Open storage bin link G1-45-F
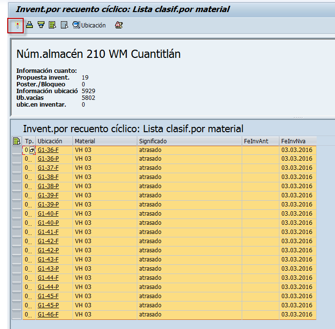This screenshot has height=329, width=335. pyautogui.click(x=48, y=296)
